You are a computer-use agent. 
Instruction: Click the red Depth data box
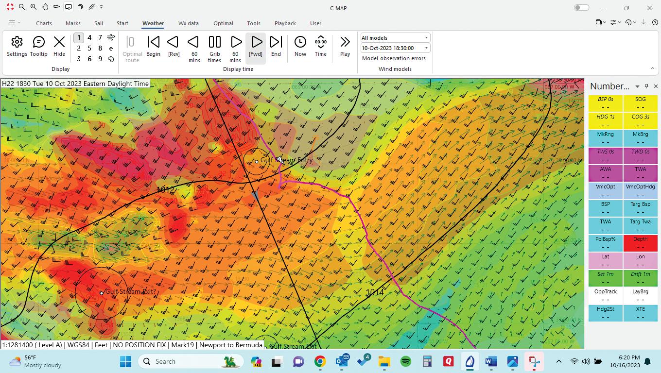point(640,242)
